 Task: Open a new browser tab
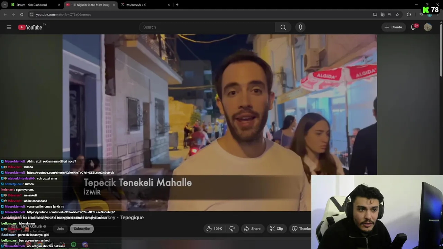(177, 5)
